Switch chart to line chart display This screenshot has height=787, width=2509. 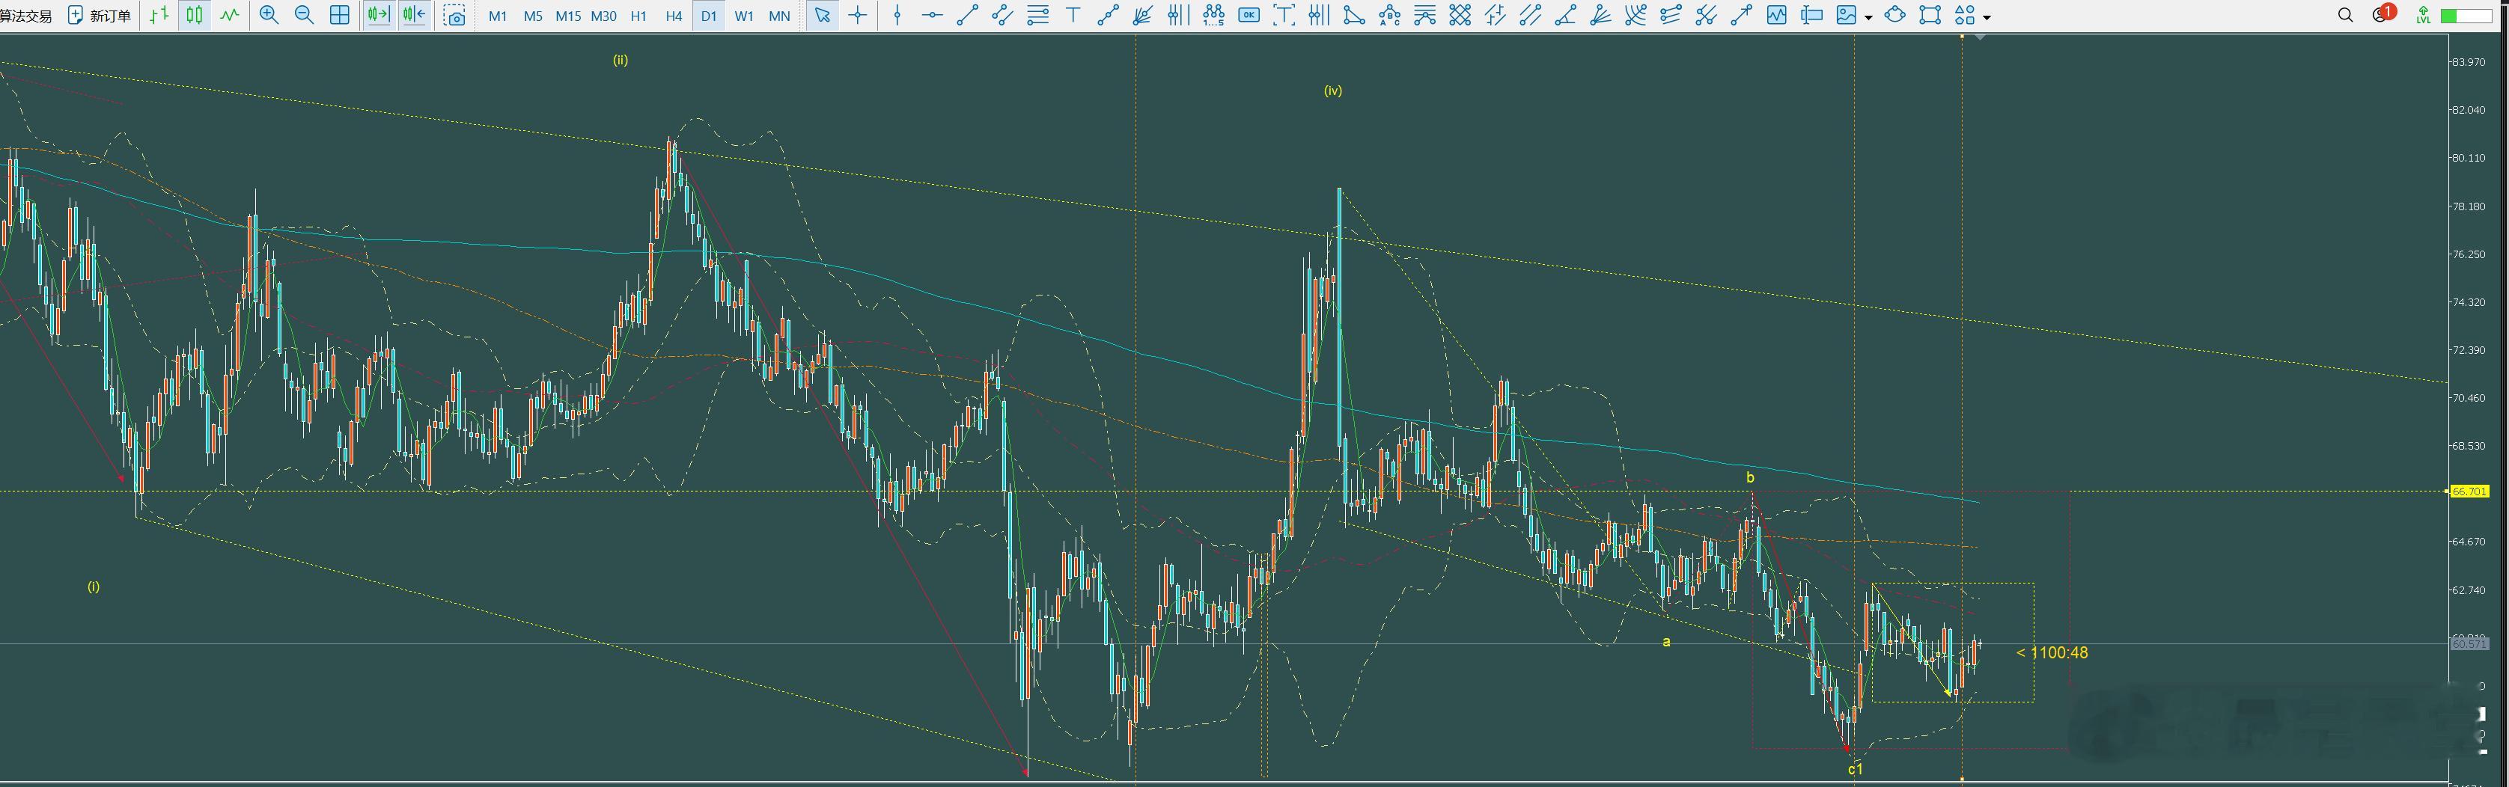coord(230,16)
